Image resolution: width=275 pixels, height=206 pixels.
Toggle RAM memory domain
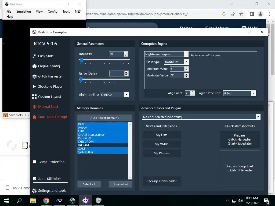pyautogui.click(x=102, y=124)
